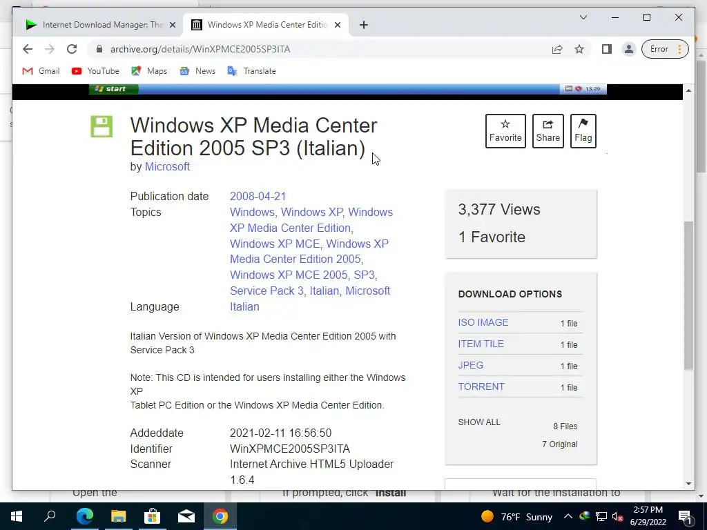Flag this item with the Flag button
Screen dimensions: 707x530
coord(583,131)
